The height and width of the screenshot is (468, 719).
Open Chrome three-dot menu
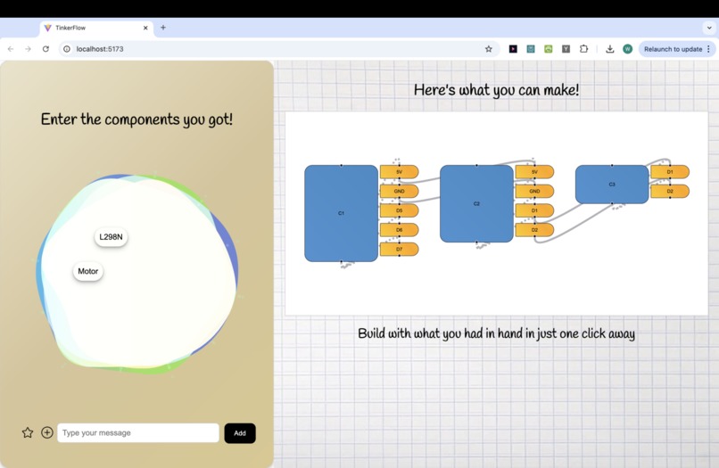(709, 49)
